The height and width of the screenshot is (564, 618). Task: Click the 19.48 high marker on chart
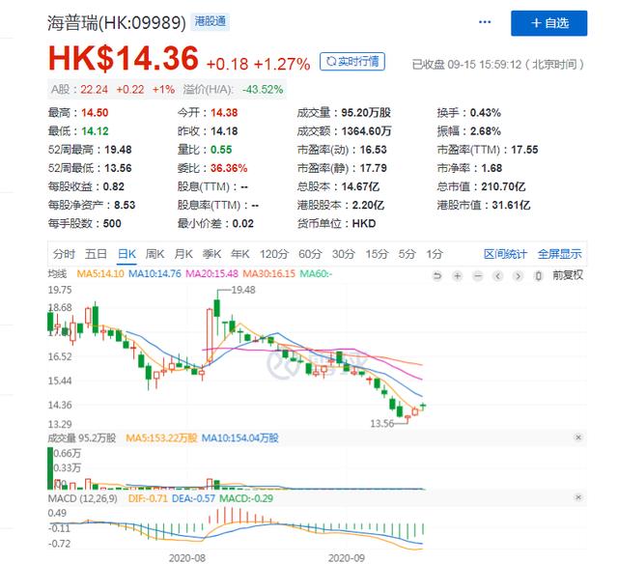coord(243,290)
